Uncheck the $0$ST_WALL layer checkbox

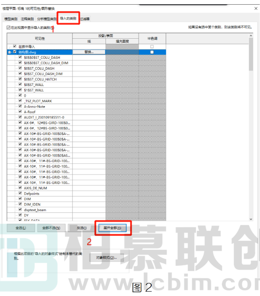pyautogui.click(x=20, y=85)
